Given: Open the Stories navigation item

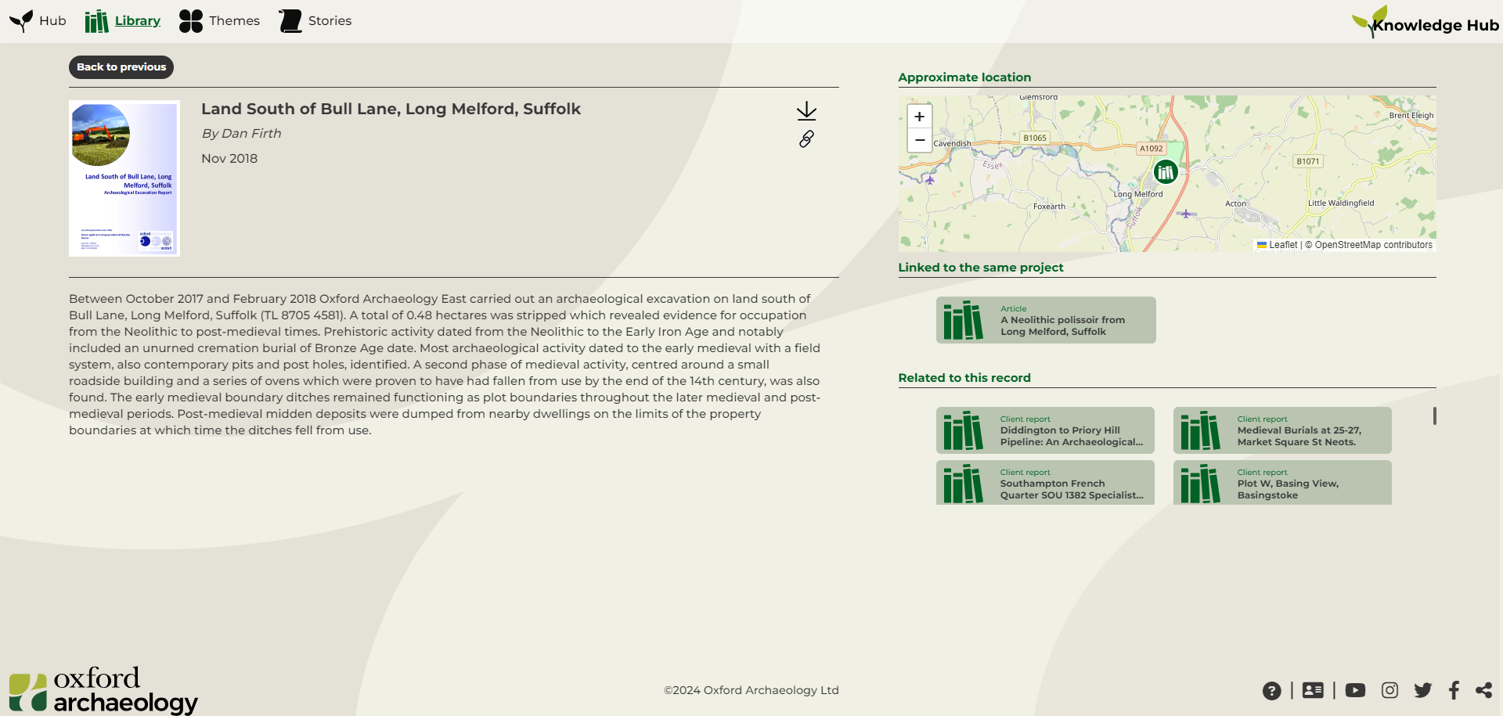Looking at the screenshot, I should (x=315, y=21).
